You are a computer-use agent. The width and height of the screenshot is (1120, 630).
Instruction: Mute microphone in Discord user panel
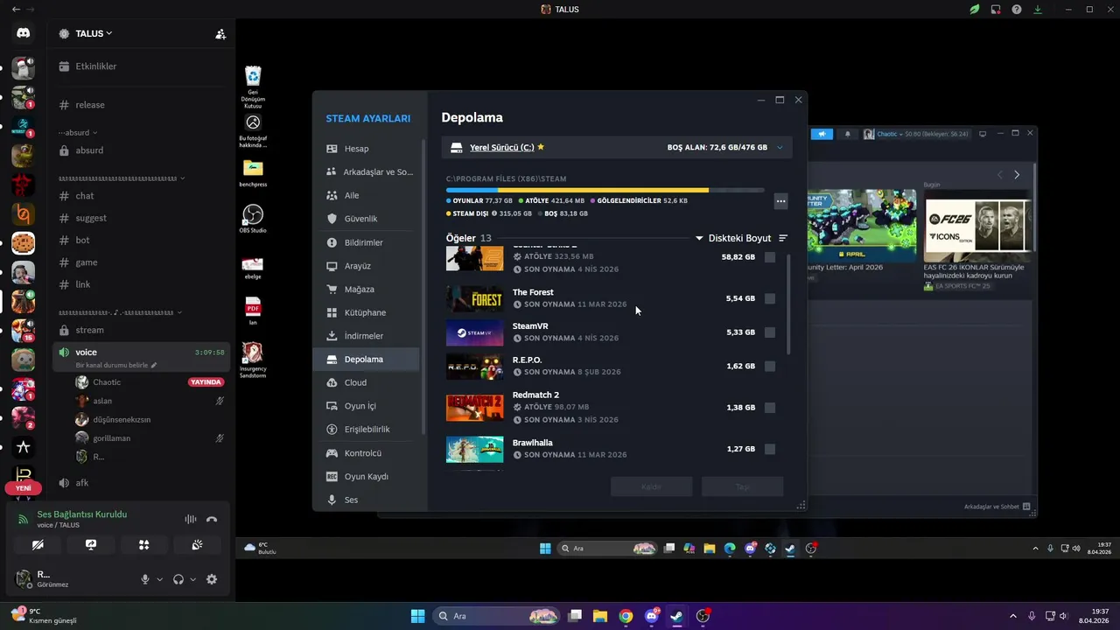pos(145,579)
